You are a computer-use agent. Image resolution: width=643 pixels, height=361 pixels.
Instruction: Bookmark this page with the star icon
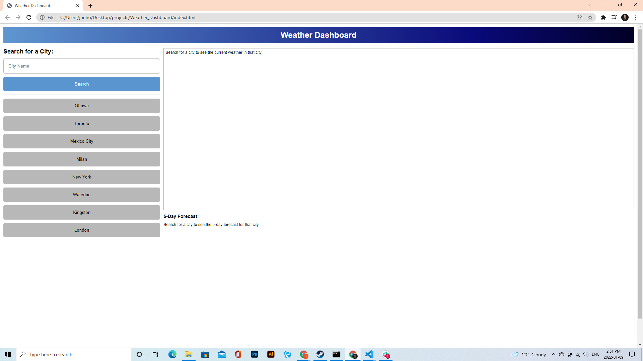590,17
